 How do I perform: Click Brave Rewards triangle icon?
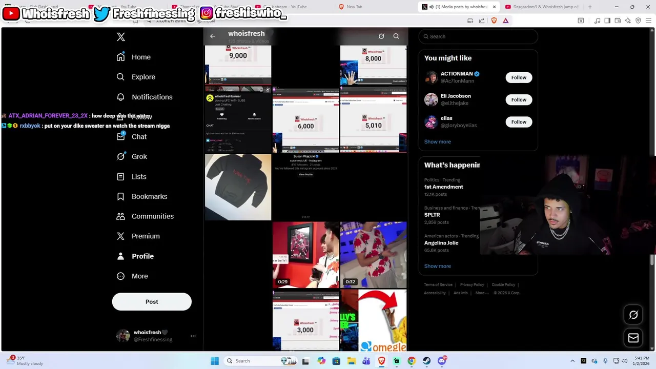(505, 20)
